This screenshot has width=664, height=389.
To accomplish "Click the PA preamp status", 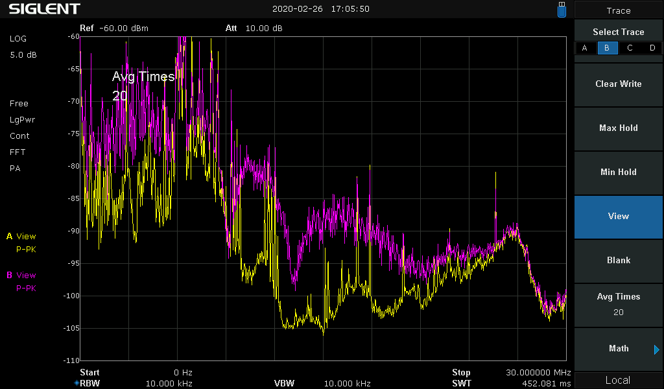I will click(x=15, y=169).
